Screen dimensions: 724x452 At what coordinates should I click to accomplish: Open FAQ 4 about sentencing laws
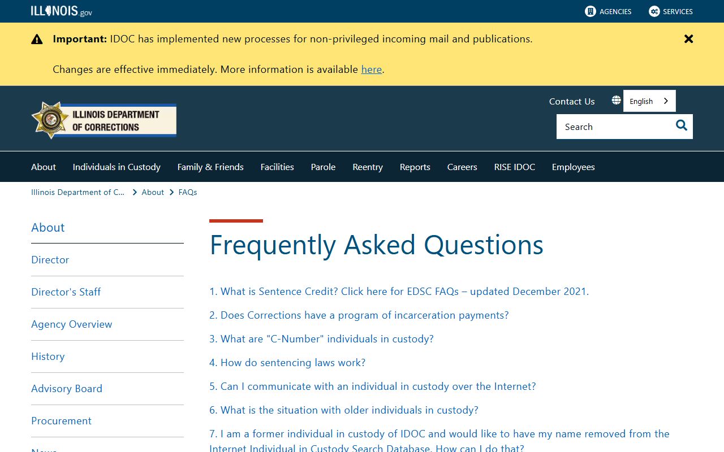click(x=287, y=363)
